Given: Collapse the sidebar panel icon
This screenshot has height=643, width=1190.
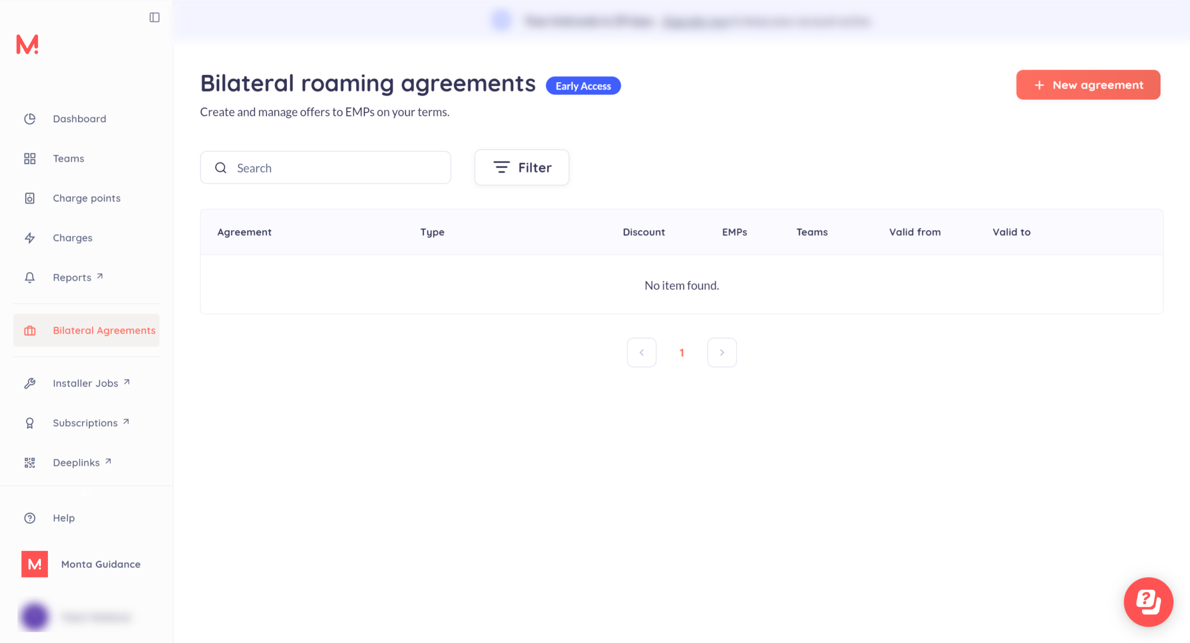Looking at the screenshot, I should click(154, 18).
